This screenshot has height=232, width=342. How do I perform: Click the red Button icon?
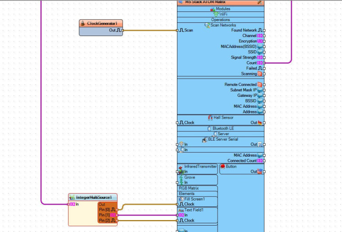[x=223, y=167]
